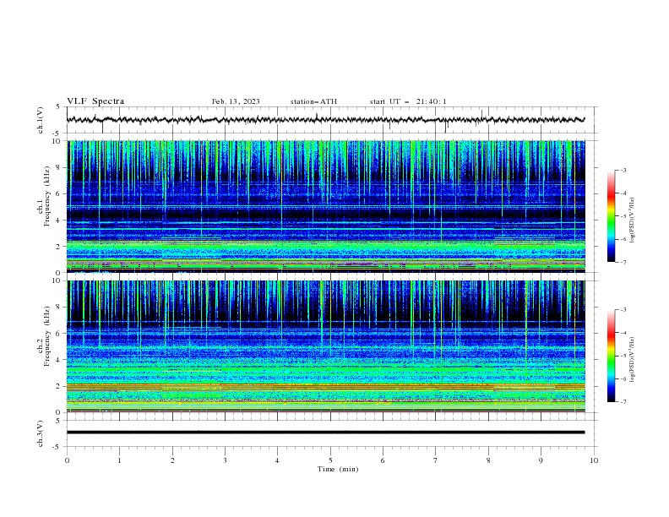Click the "10" tick on the time axis

pos(594,460)
